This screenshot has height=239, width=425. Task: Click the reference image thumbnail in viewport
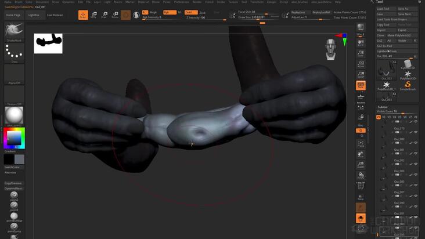pos(48,44)
